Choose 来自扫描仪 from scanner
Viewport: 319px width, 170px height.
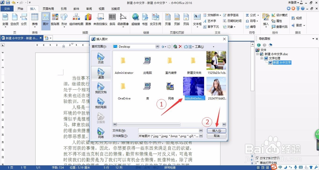100,19
